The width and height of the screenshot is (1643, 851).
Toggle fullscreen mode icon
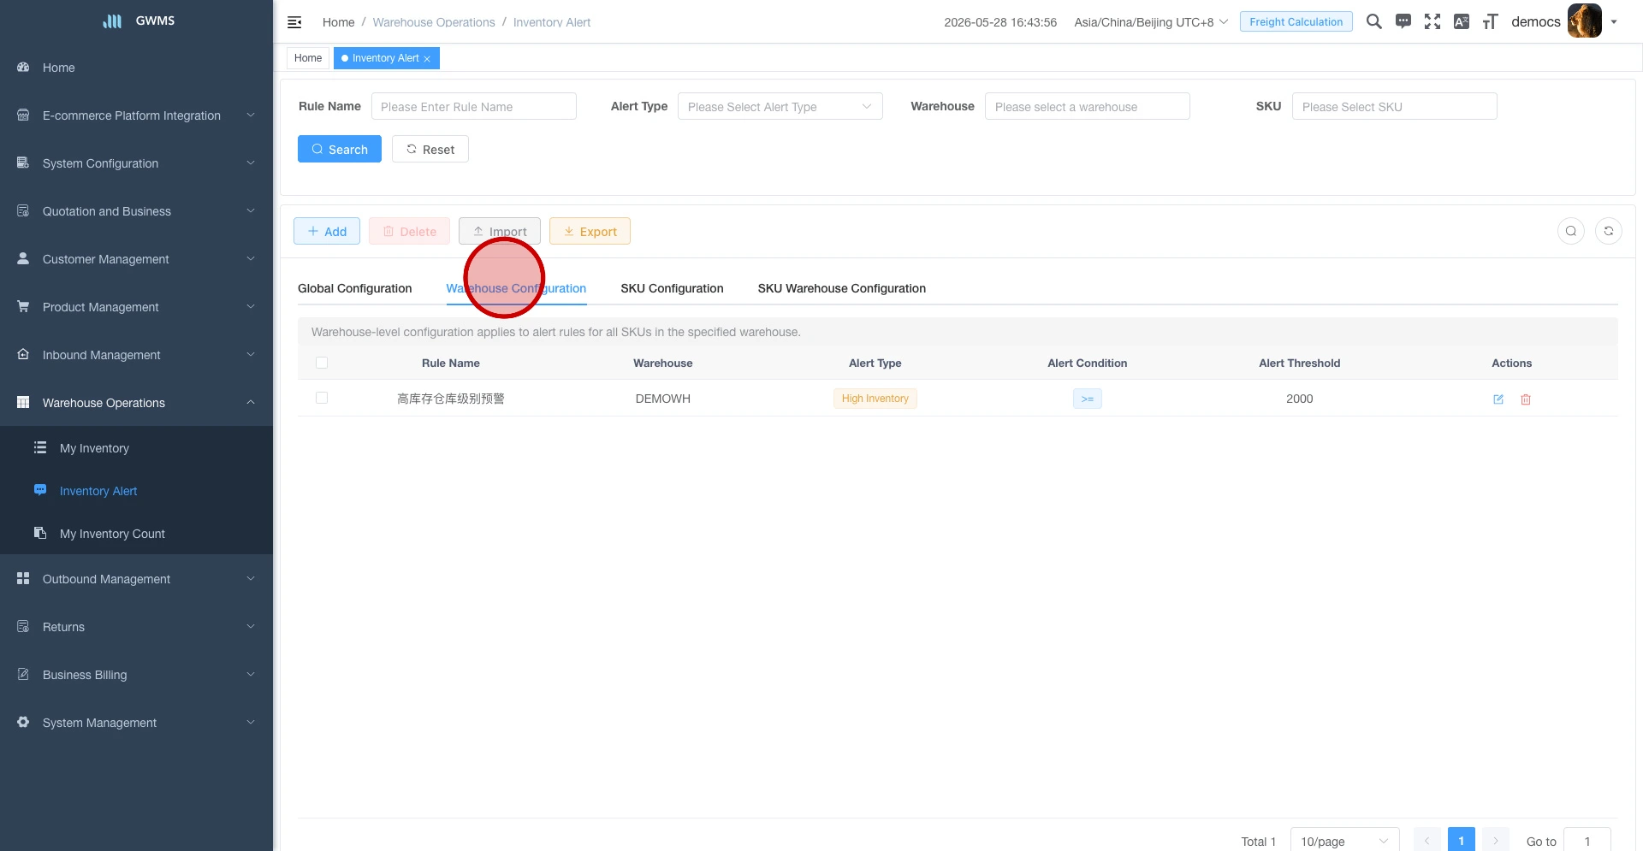click(x=1432, y=21)
